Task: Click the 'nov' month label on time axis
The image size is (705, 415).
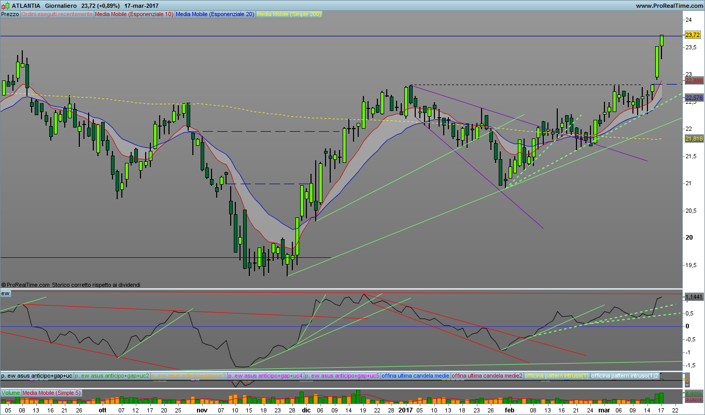Action: click(202, 410)
